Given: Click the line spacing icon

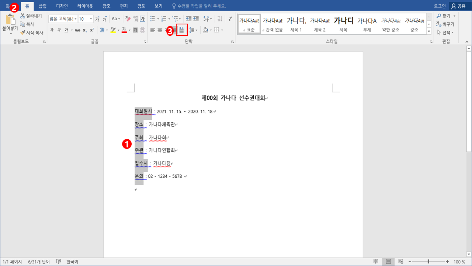Looking at the screenshot, I should coord(191,30).
